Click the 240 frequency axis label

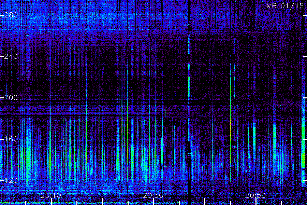click(x=11, y=56)
